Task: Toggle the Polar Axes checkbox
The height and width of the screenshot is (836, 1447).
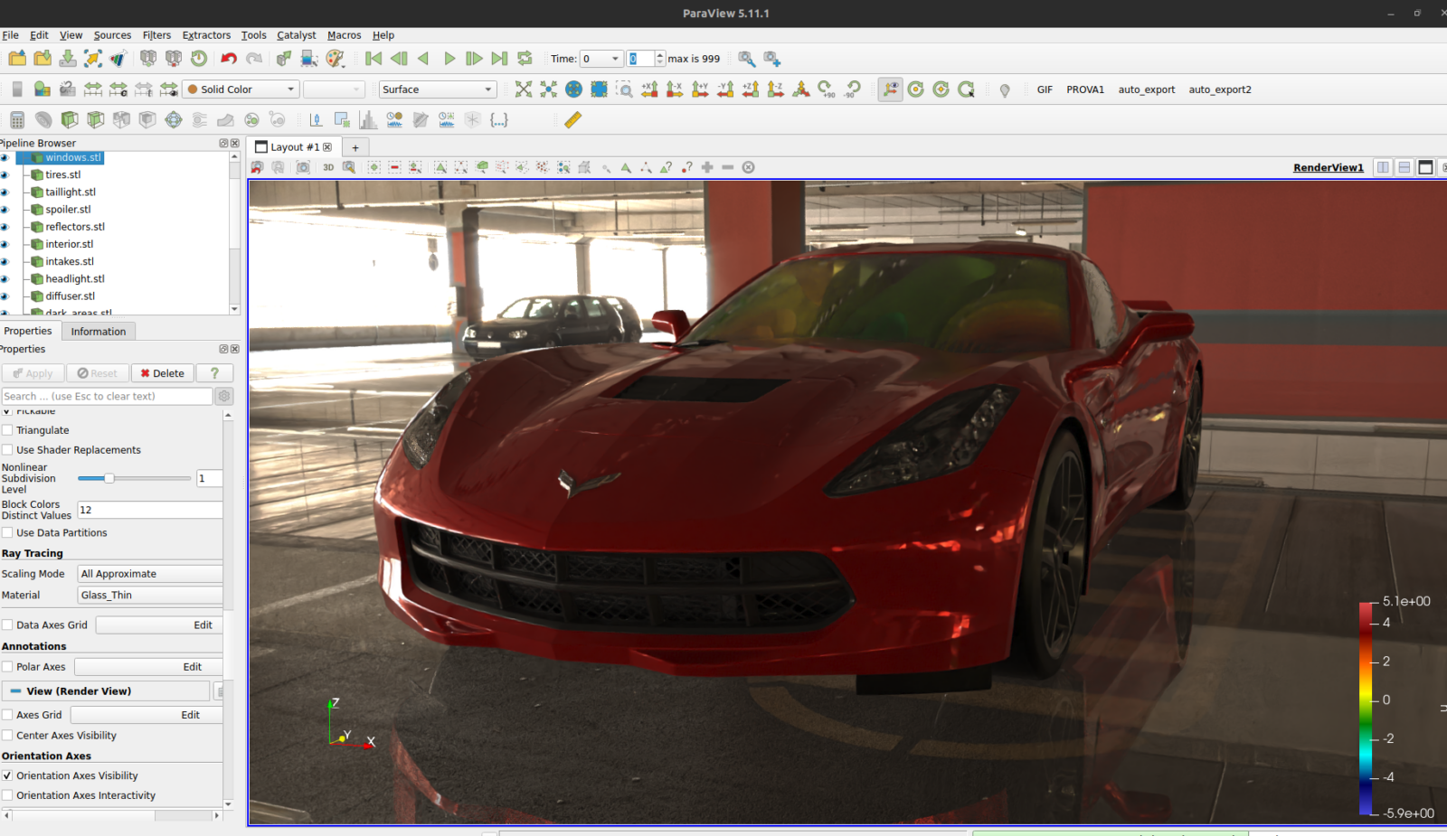Action: [7, 667]
